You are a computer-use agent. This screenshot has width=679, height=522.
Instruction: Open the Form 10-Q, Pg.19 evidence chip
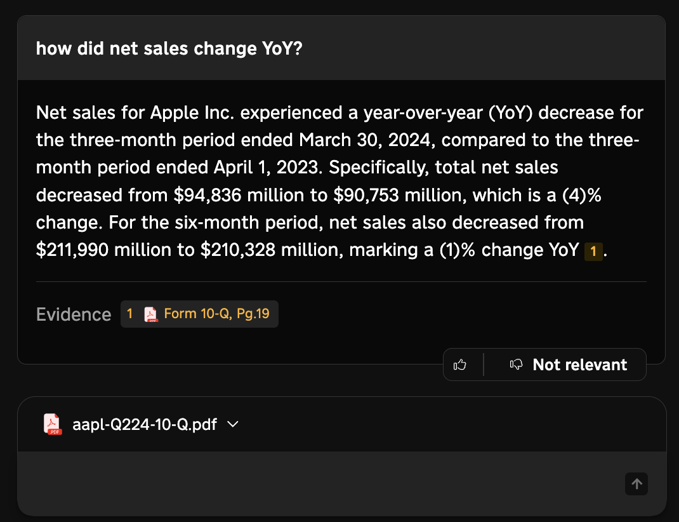(x=199, y=314)
